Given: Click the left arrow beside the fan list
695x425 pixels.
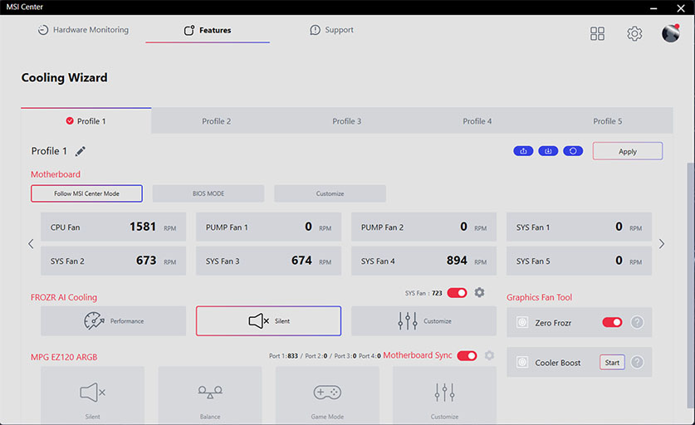Looking at the screenshot, I should [31, 244].
